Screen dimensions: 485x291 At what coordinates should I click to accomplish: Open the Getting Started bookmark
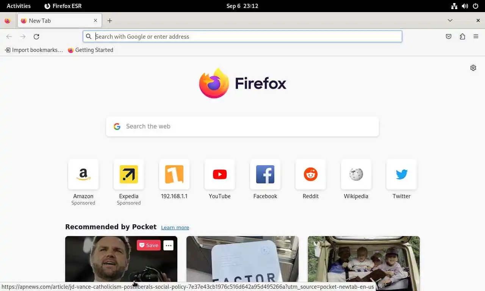(91, 50)
